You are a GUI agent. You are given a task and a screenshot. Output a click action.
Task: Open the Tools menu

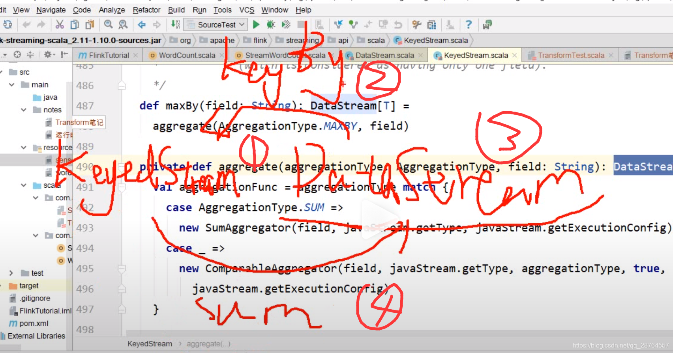coord(223,10)
